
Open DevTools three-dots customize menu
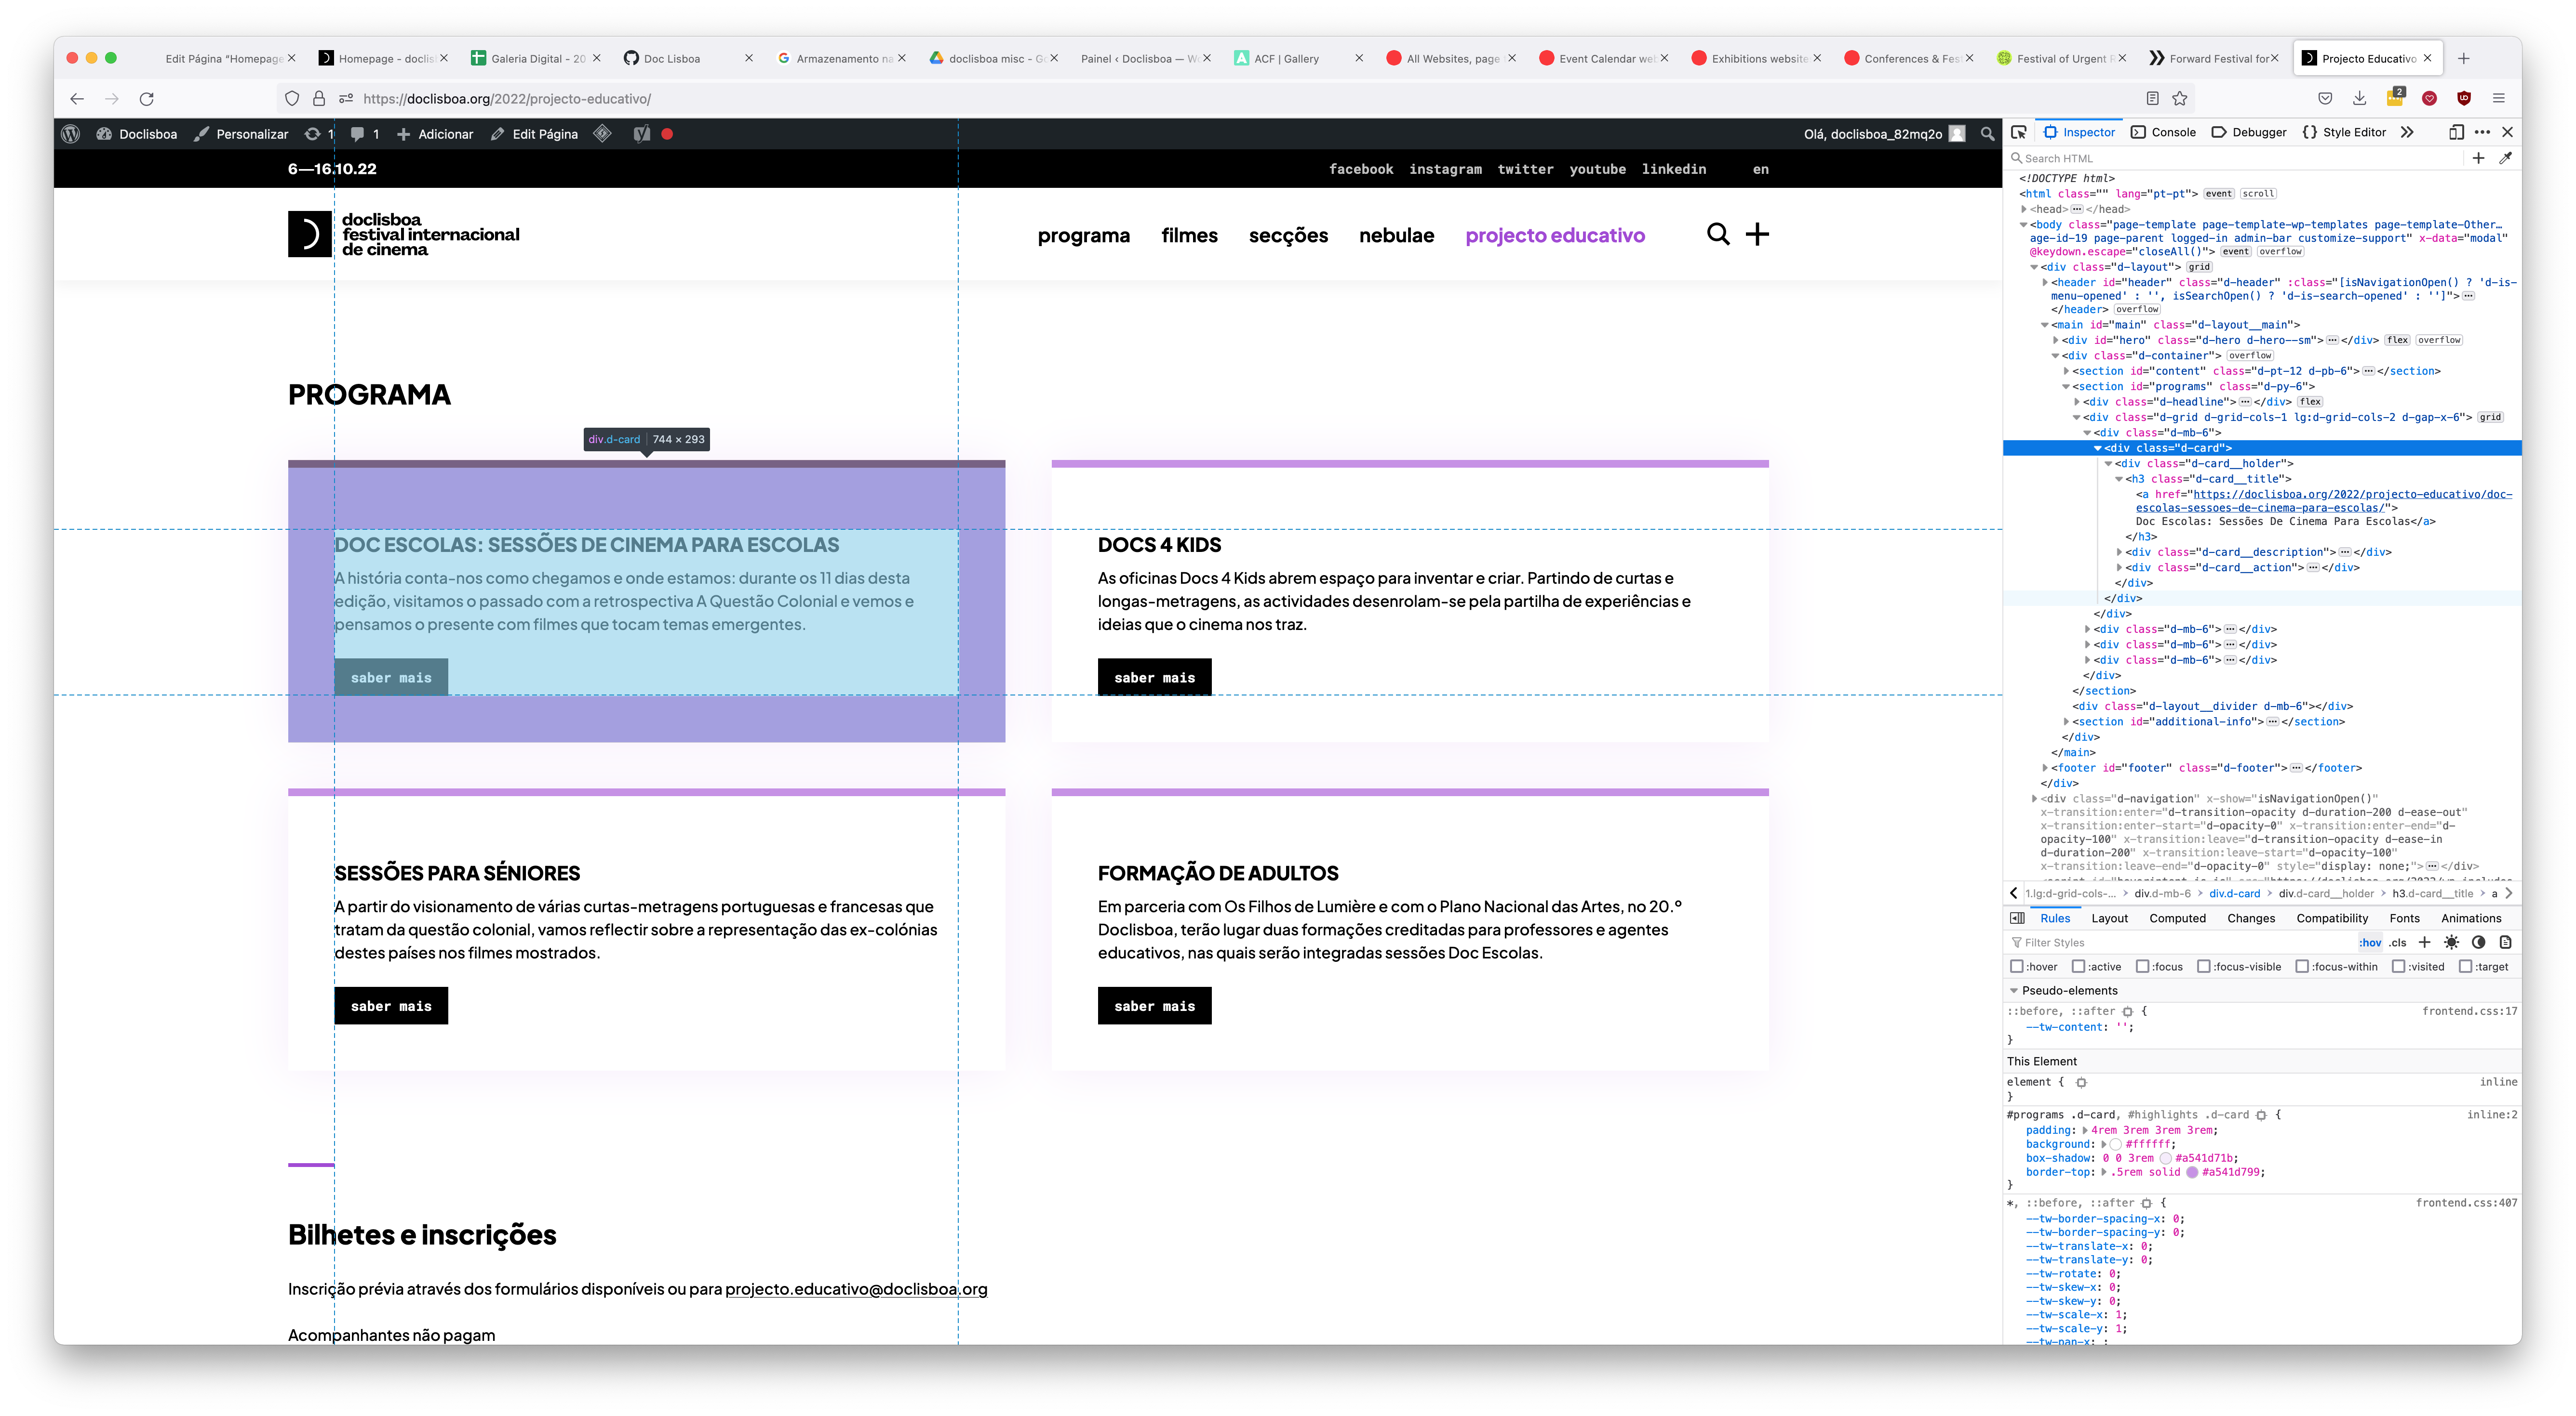2482,132
